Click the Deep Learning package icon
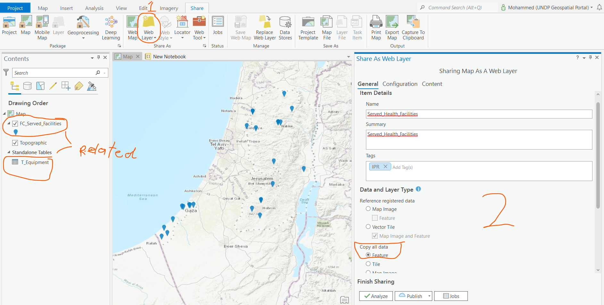The width and height of the screenshot is (604, 305). 111,22
